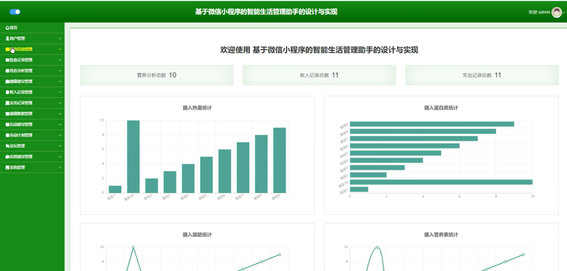
Task: Expand 收入记录管理 using its chevron
Action: (x=60, y=92)
